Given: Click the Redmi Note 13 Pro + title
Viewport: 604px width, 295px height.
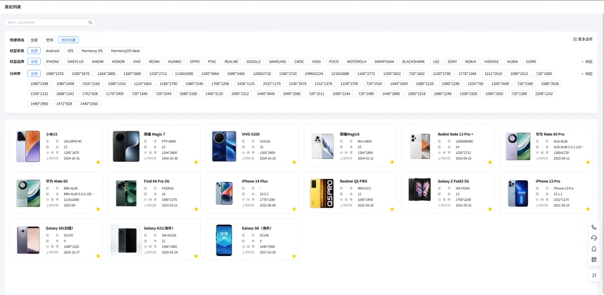Looking at the screenshot, I should tap(455, 134).
